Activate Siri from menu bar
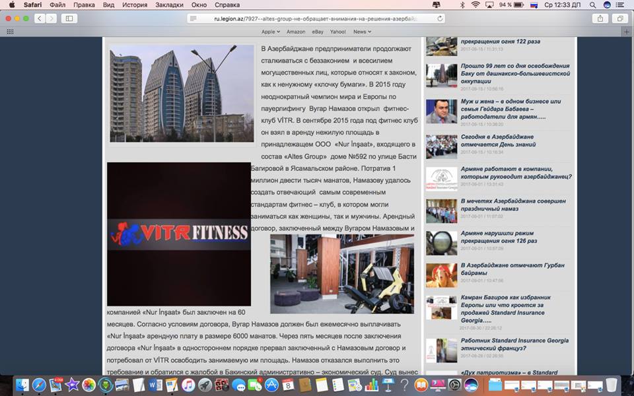This screenshot has height=396, width=634. point(606,5)
